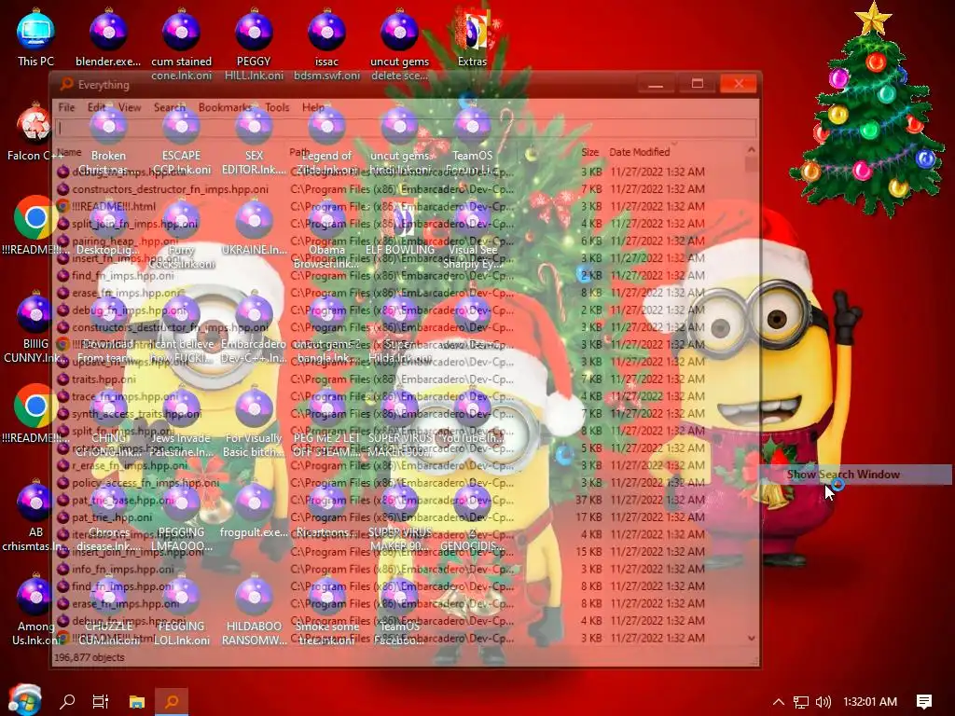955x716 pixels.
Task: Select the r_erase_fn_imps.hpp.oni result
Action: 130,466
